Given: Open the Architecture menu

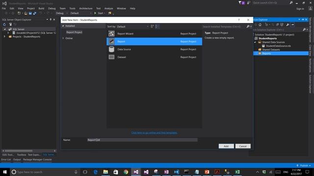Looking at the screenshot, I should 86,8.
